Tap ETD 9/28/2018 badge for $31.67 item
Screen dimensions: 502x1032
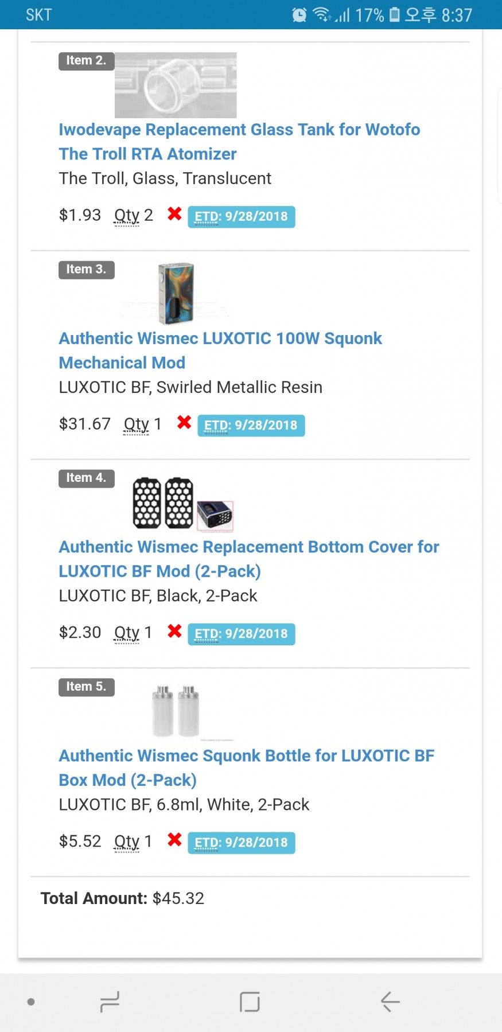coord(251,425)
